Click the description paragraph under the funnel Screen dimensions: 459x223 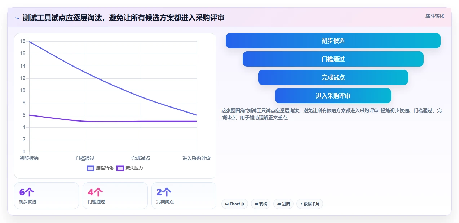tap(331, 114)
